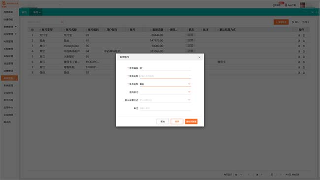This screenshot has width=320, height=180.
Task: Click the search icon beside the search box
Action: 62,22
